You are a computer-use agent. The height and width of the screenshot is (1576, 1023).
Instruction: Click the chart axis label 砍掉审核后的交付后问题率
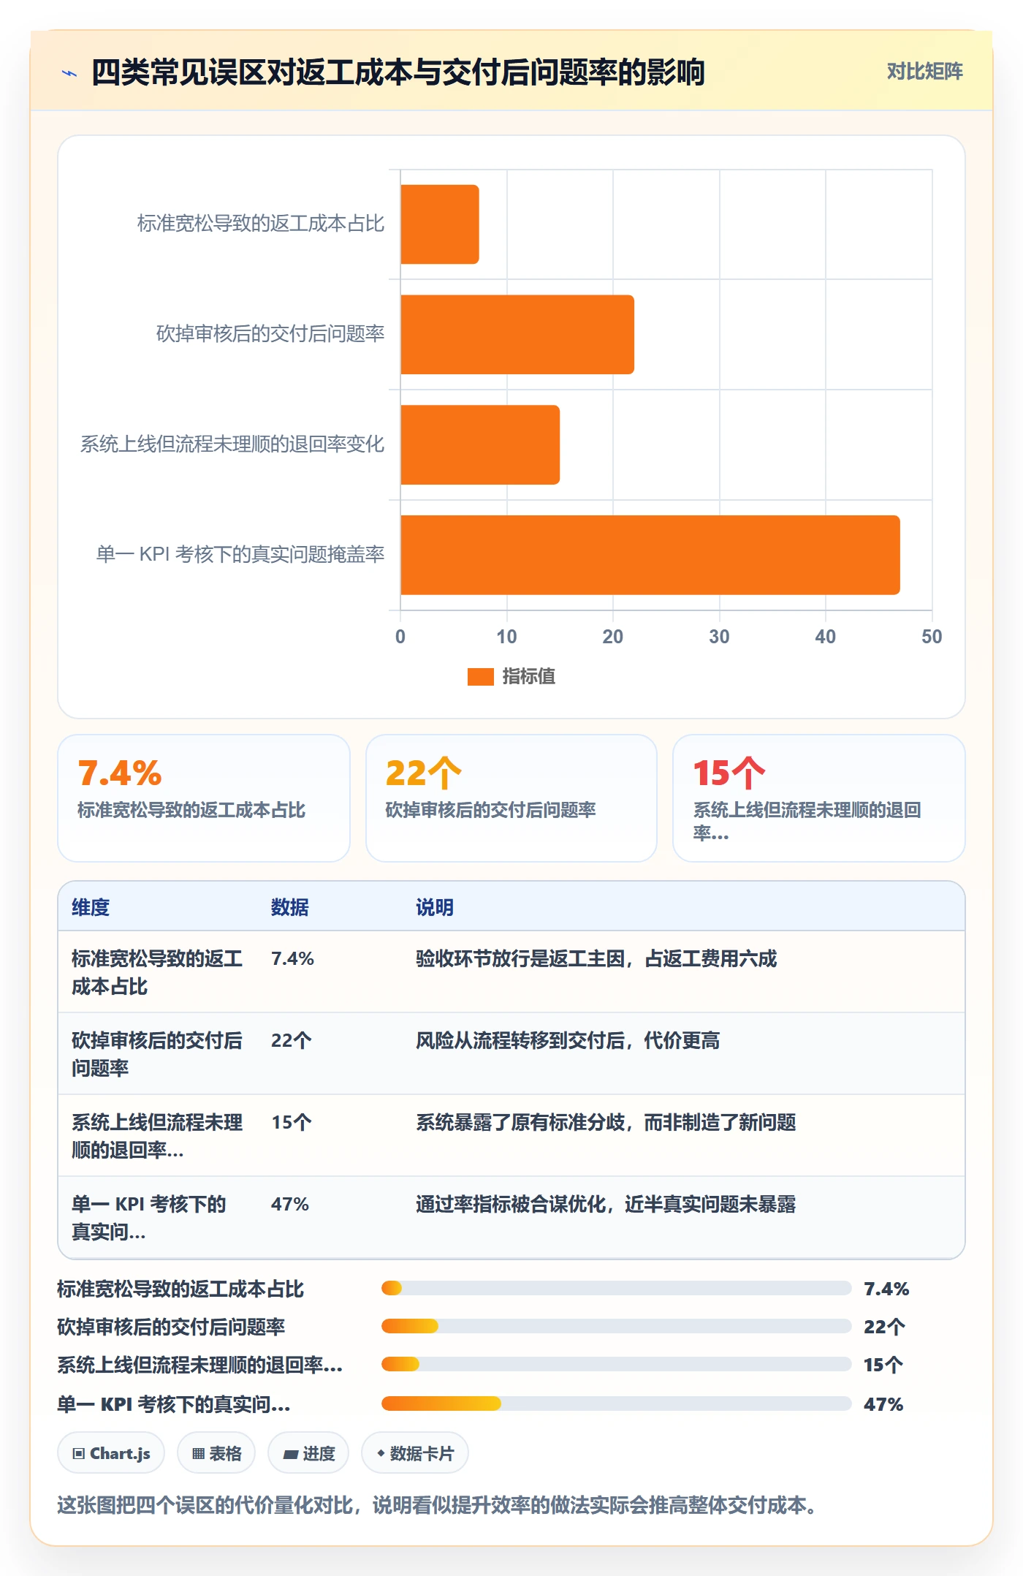pyautogui.click(x=270, y=333)
